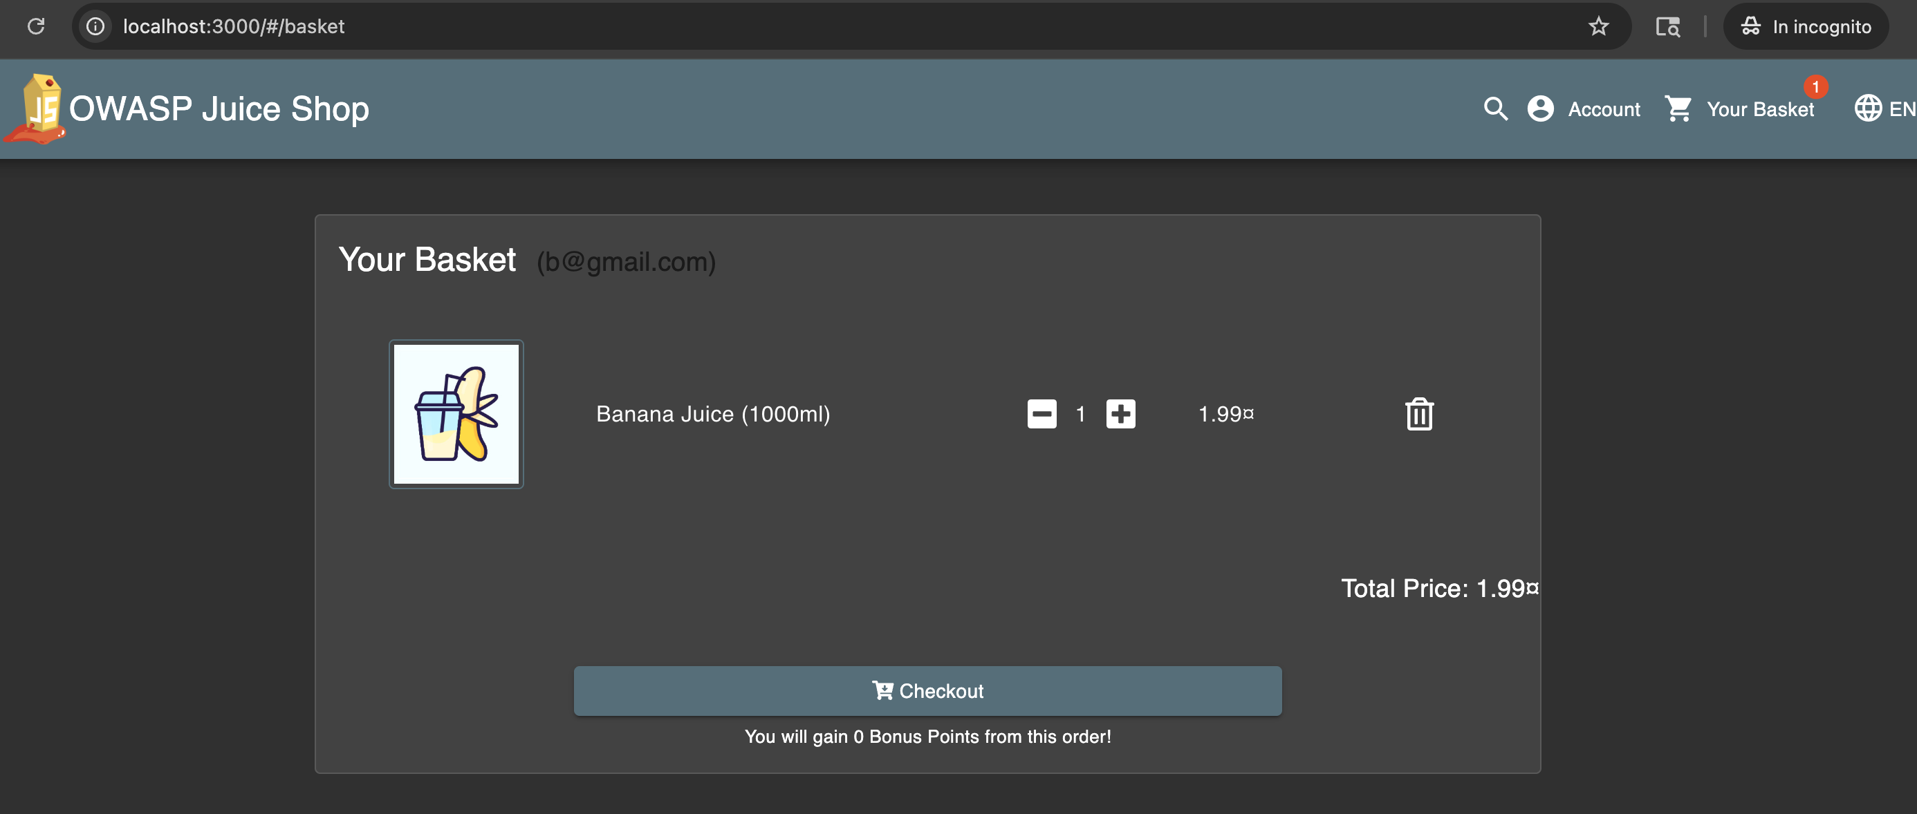
Task: Open the Account menu
Action: pos(1603,109)
